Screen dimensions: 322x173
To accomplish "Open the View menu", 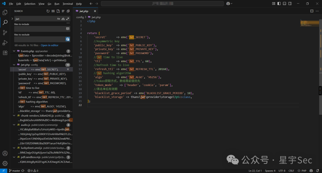I will coord(41,4).
